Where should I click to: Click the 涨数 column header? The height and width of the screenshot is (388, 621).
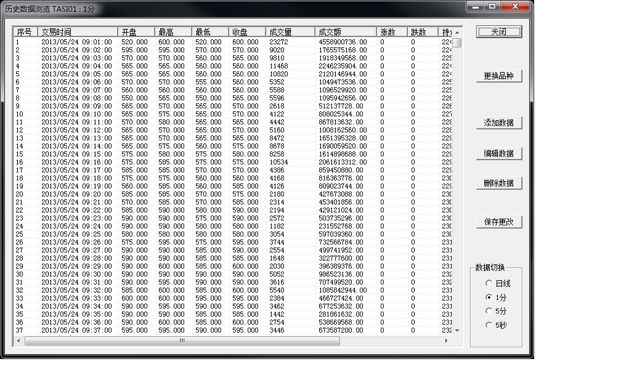(x=392, y=32)
